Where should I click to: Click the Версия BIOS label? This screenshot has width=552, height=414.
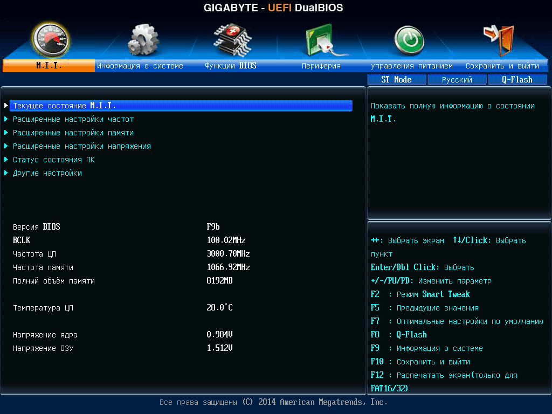[36, 227]
